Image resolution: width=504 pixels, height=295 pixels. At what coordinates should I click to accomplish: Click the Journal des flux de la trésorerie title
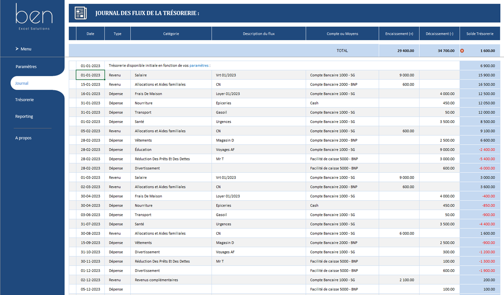click(x=147, y=13)
